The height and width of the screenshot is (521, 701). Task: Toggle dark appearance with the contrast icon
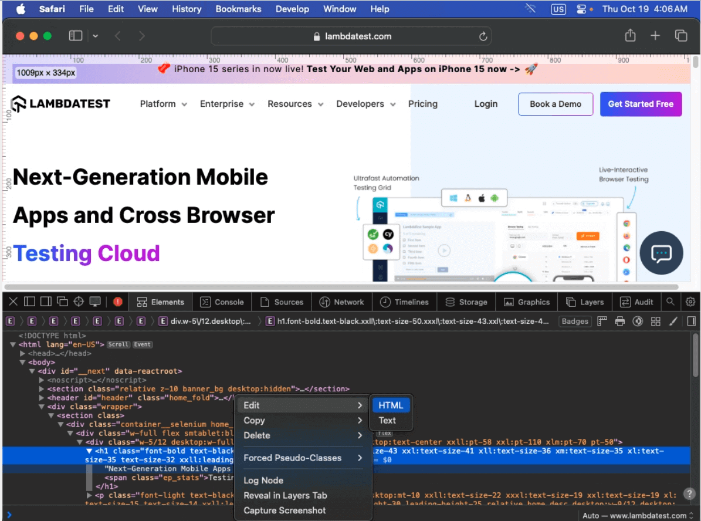click(x=638, y=321)
